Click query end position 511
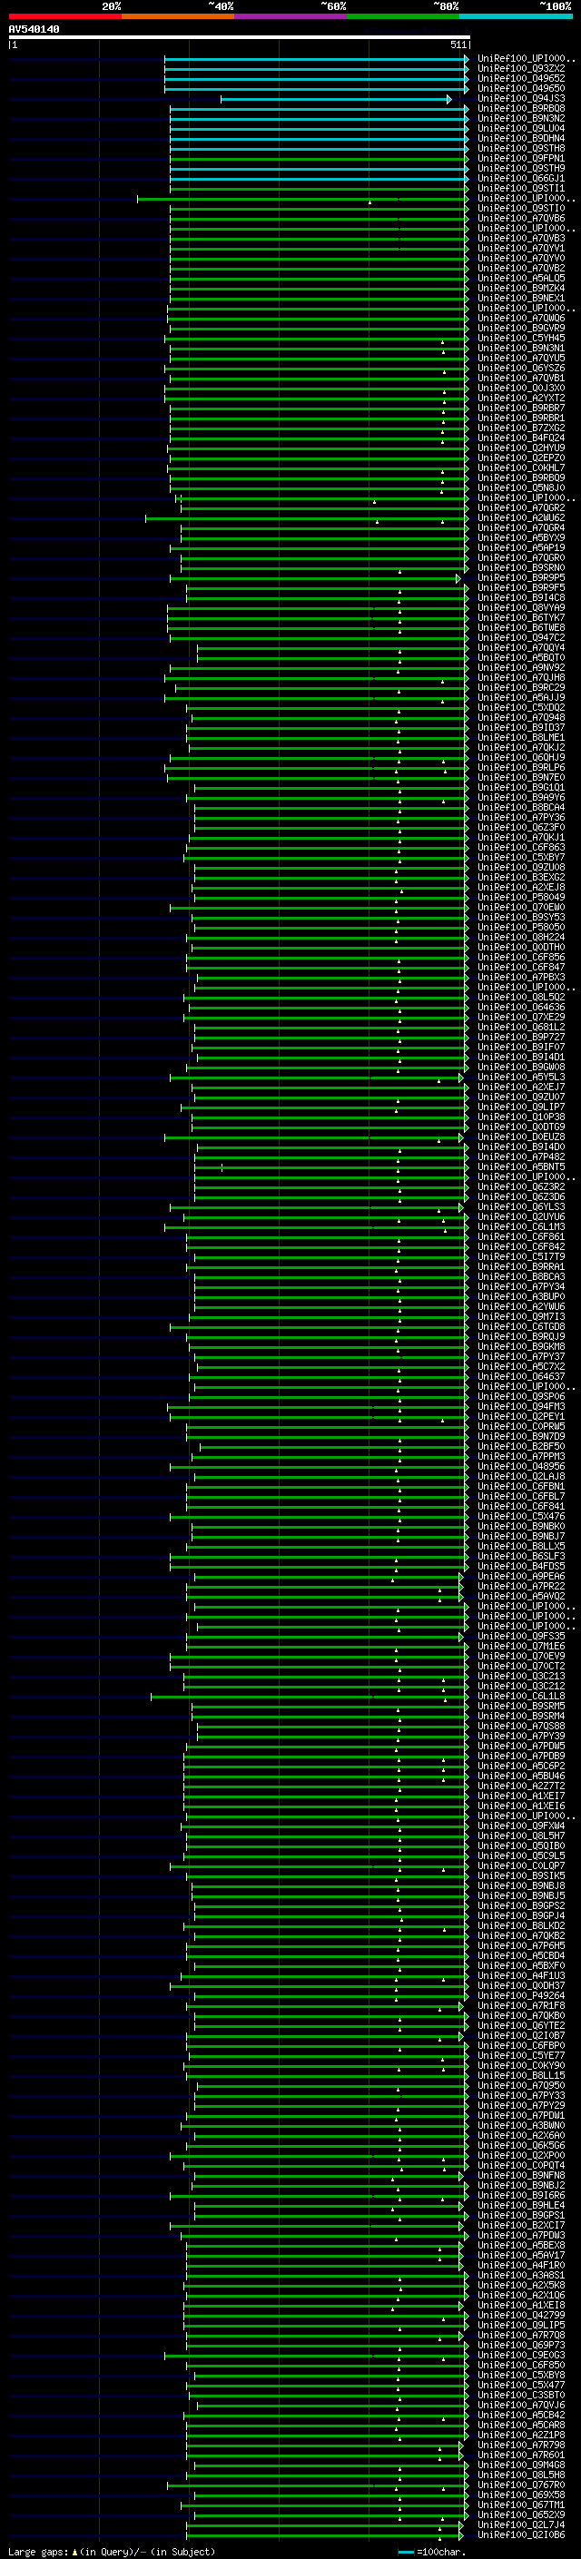This screenshot has height=2559, width=581. pyautogui.click(x=458, y=44)
